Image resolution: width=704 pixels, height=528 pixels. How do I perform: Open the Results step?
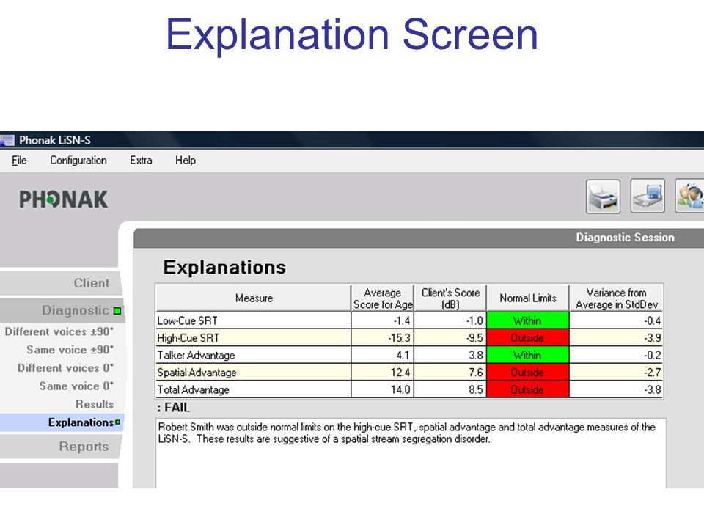(95, 404)
